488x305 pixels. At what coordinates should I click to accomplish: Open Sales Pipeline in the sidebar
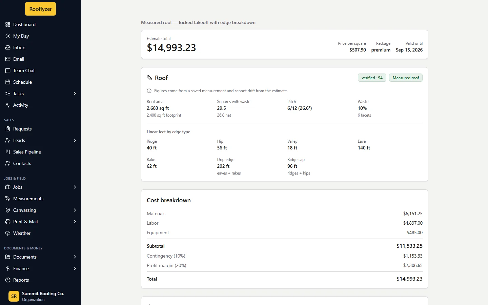click(x=41, y=152)
